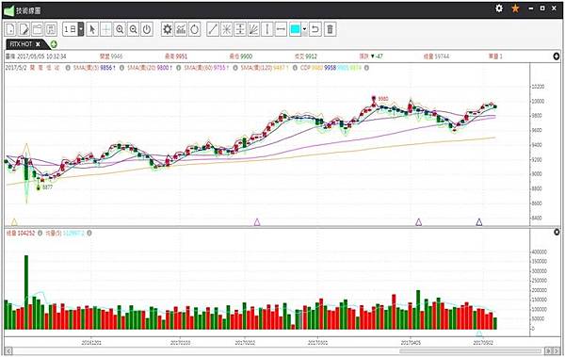Image resolution: width=565 pixels, height=357 pixels.
Task: Click the circular refresh icon
Action: tap(195, 29)
